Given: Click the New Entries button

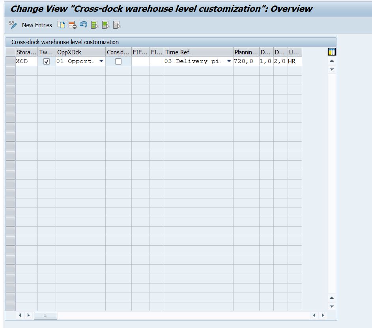Looking at the screenshot, I should 37,25.
